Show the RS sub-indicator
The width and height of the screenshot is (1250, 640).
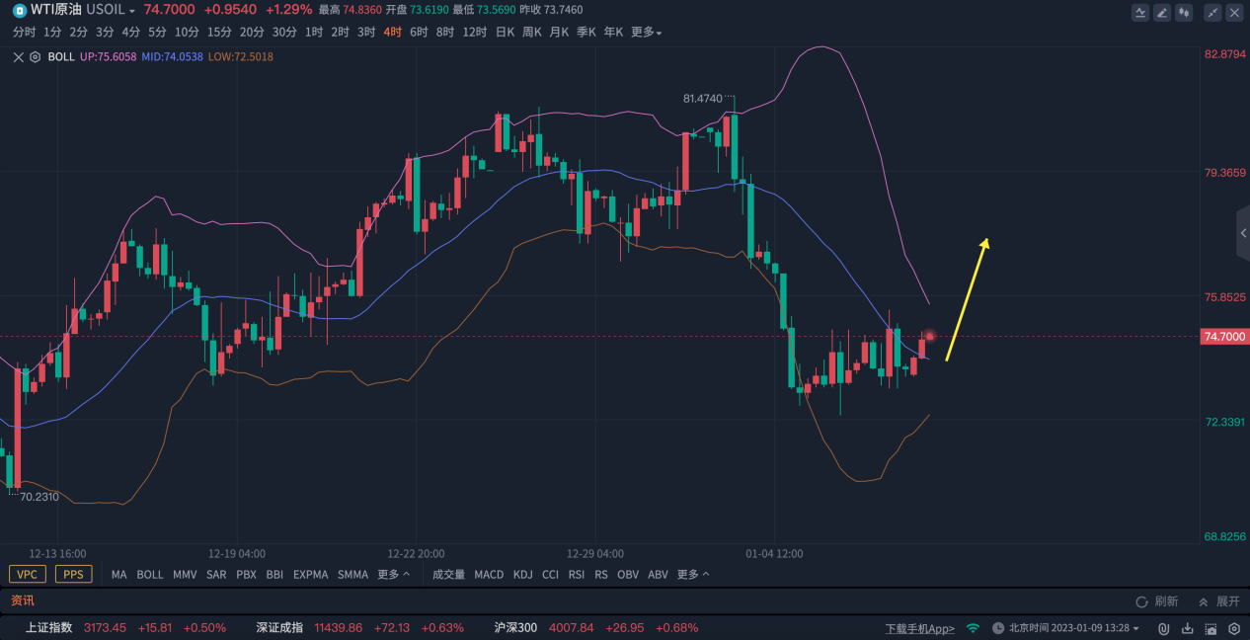click(x=601, y=574)
